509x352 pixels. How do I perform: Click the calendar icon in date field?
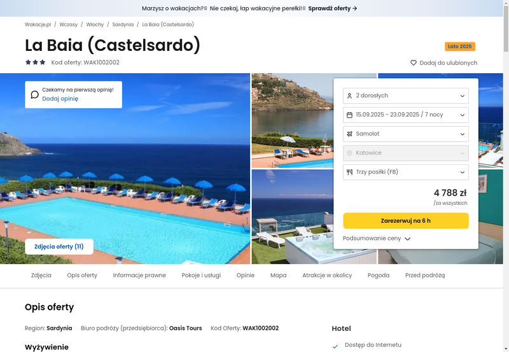(349, 115)
